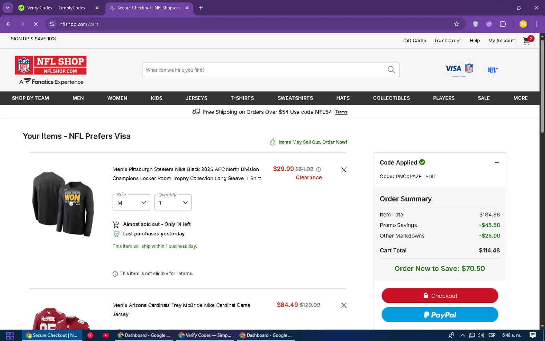Image resolution: width=545 pixels, height=341 pixels.
Task: Close the Verify Codes SimplyCodes tab
Action: [x=97, y=8]
